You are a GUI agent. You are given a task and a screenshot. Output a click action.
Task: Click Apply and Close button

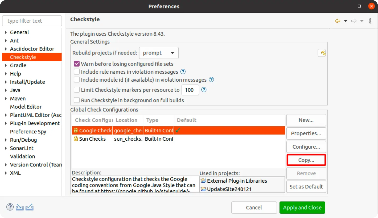click(302, 207)
